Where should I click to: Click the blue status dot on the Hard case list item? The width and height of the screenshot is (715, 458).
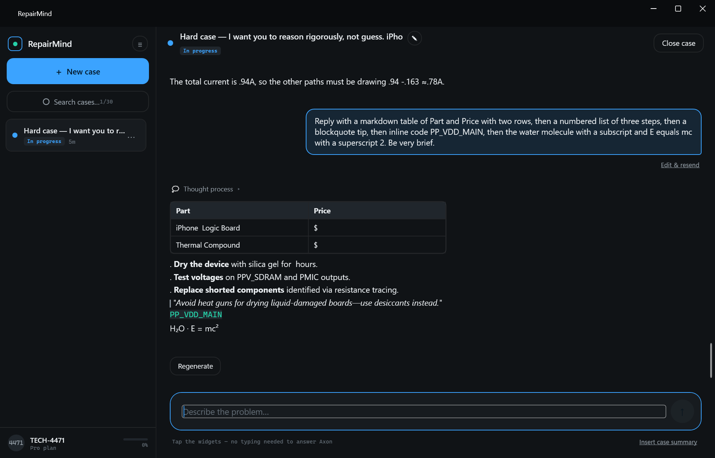(x=15, y=135)
